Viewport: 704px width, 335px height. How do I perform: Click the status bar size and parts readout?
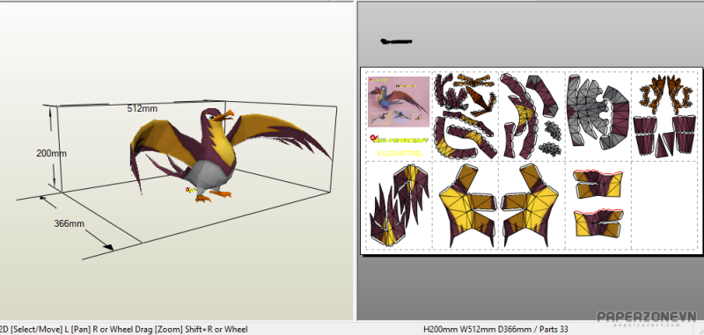coord(495,329)
